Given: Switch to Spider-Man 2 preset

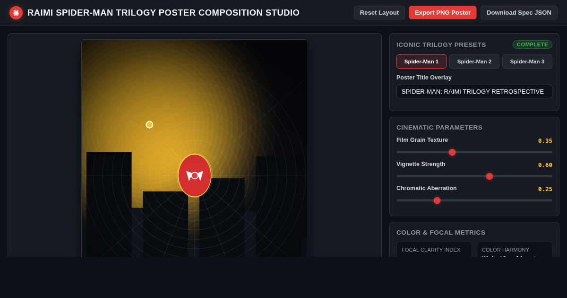Looking at the screenshot, I should click(474, 61).
